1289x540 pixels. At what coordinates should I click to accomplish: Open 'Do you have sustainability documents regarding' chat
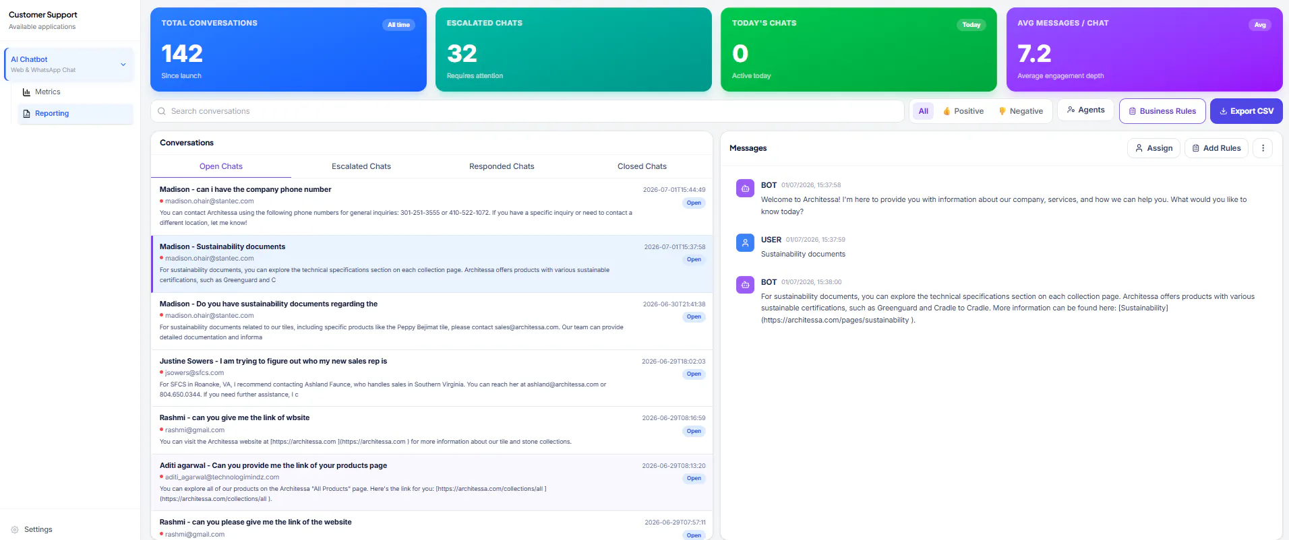[431, 321]
